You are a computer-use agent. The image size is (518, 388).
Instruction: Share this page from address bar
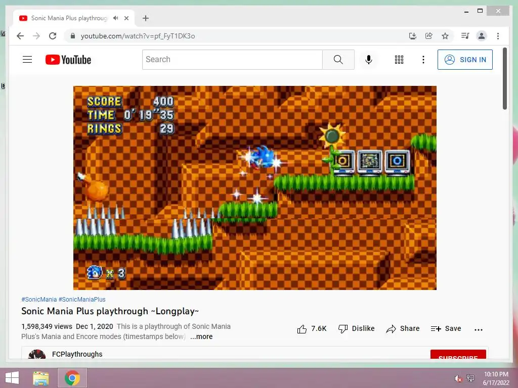tap(428, 36)
